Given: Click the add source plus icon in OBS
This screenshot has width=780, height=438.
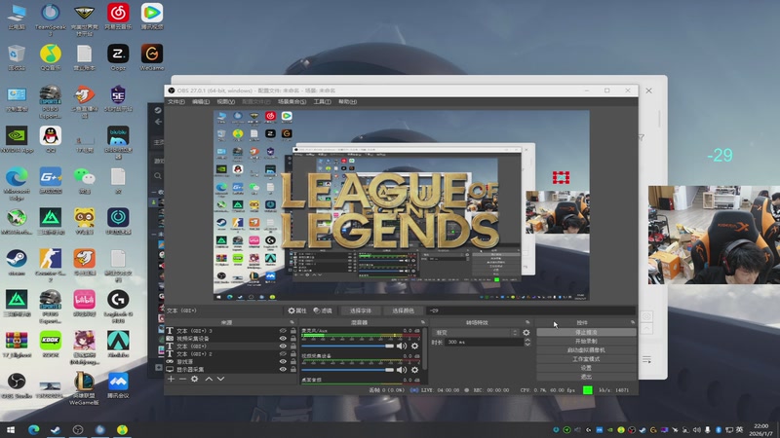Looking at the screenshot, I should pos(172,379).
